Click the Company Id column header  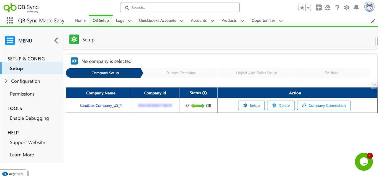[155, 93]
